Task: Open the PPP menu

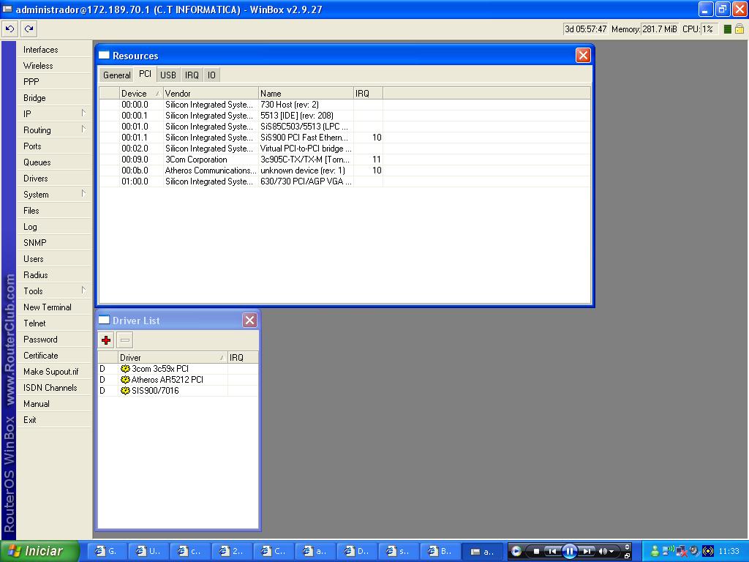Action: [x=54, y=82]
